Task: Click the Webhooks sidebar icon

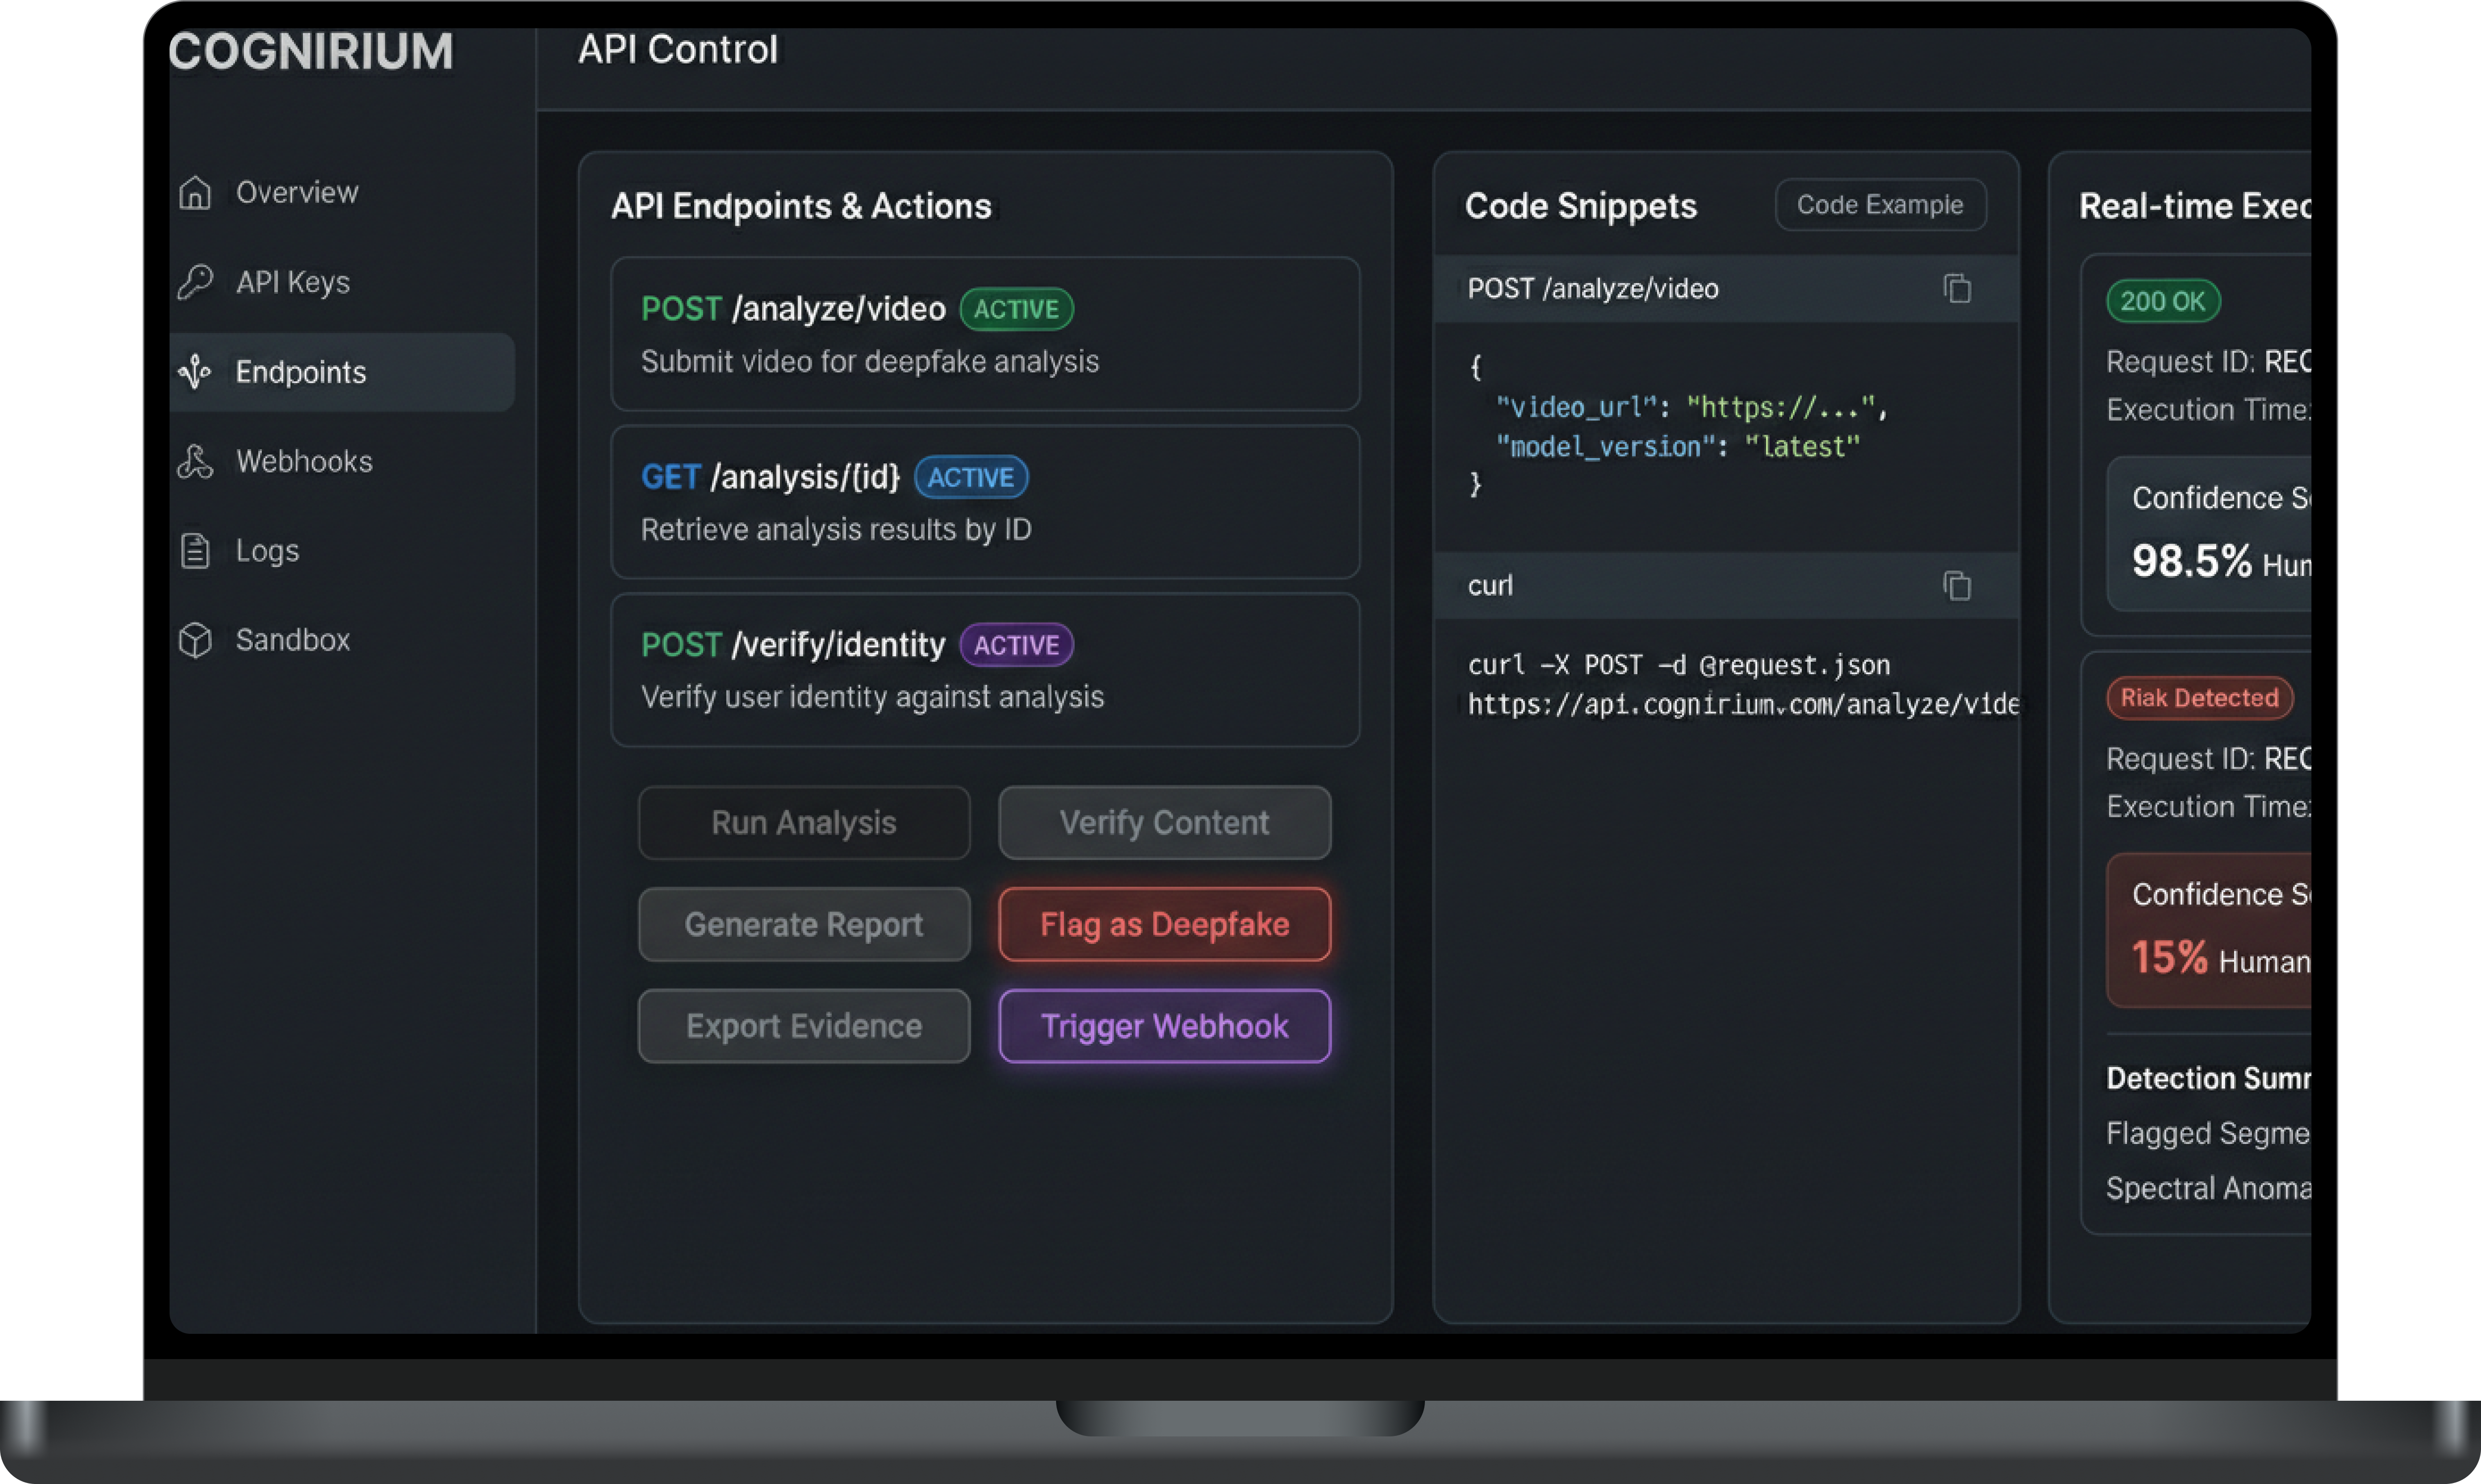Action: 195,461
